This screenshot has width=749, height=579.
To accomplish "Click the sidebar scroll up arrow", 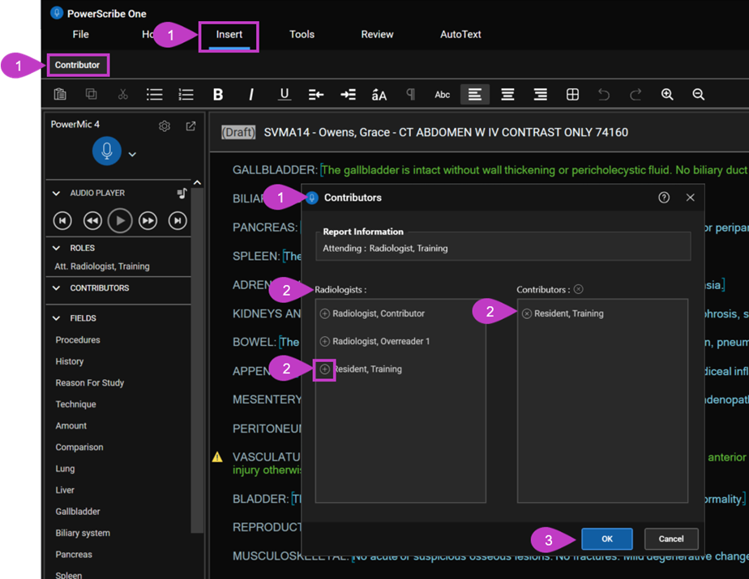I will point(197,183).
